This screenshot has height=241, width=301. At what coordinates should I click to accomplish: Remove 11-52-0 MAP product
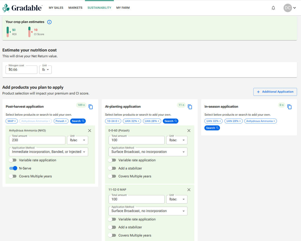[189, 190]
